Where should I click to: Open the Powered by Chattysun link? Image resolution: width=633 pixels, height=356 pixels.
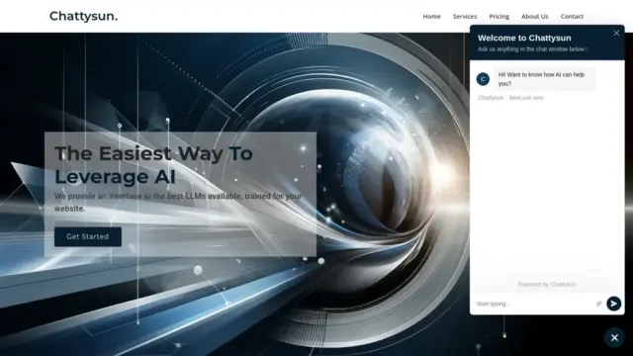(547, 284)
